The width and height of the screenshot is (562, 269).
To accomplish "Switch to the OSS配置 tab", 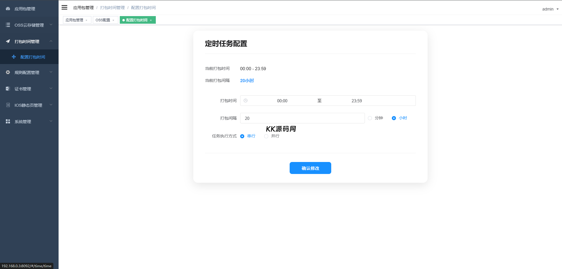I will [x=103, y=20].
